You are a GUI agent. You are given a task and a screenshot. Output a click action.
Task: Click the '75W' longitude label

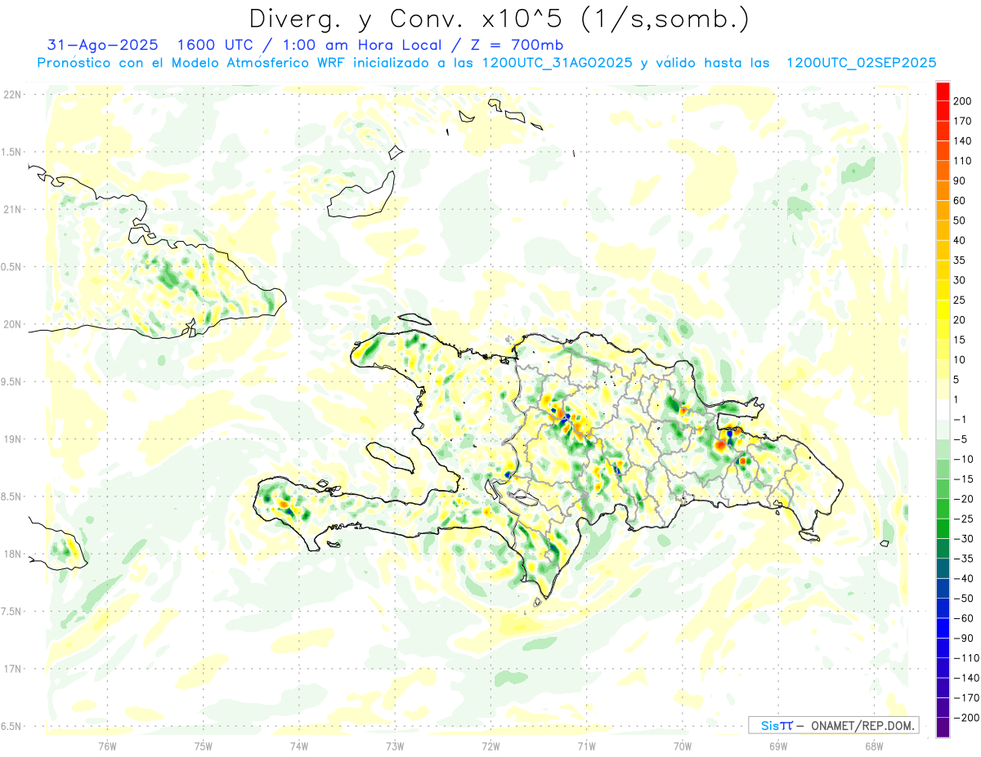203,745
